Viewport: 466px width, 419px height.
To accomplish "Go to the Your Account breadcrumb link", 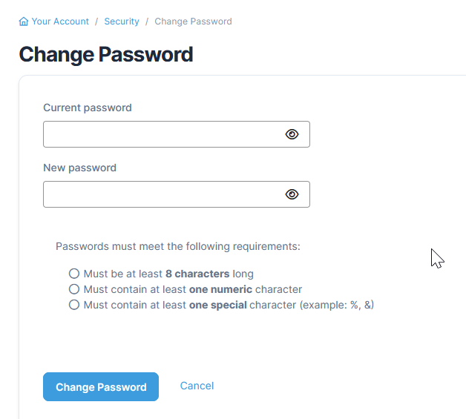I will click(x=60, y=22).
